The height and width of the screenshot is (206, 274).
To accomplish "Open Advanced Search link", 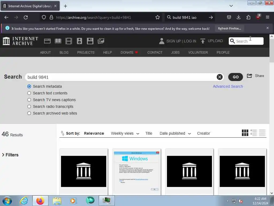I will (228, 86).
